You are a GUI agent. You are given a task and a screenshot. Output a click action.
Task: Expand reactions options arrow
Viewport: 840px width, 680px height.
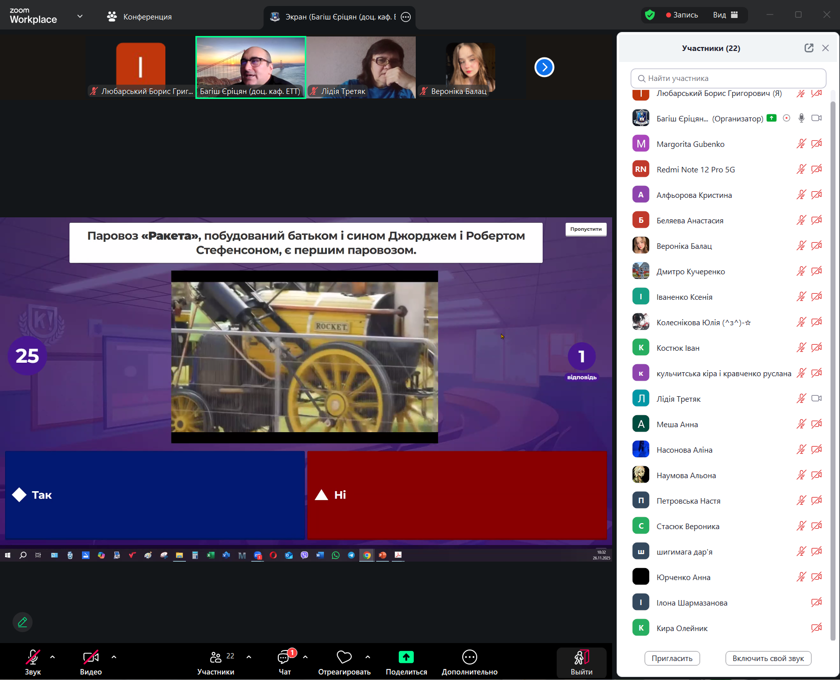point(368,657)
